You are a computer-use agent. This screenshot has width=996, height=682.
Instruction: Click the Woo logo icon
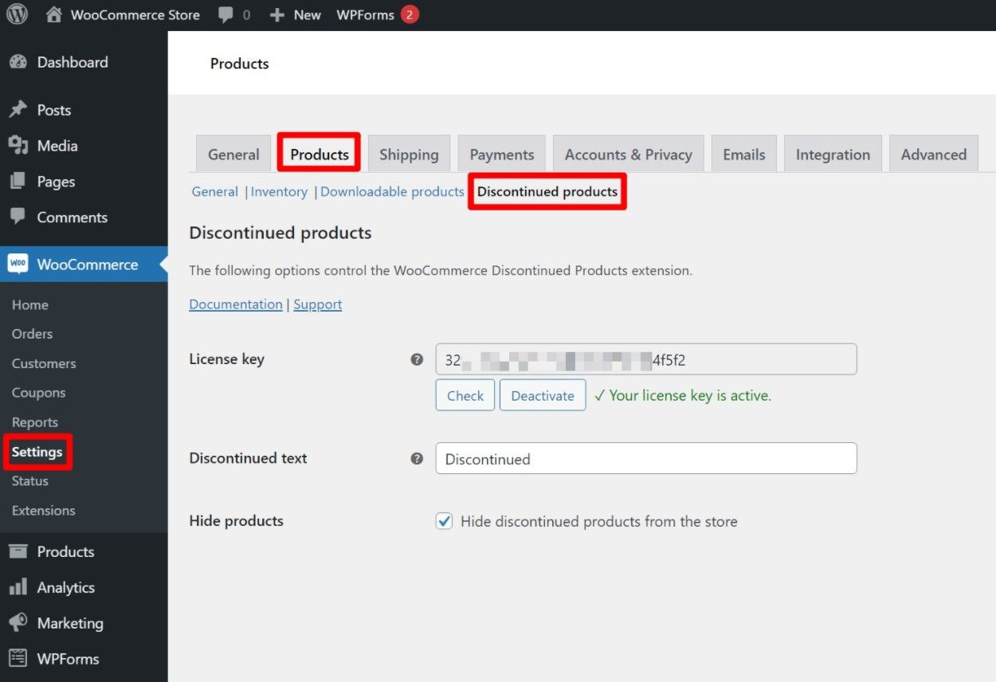[x=18, y=265]
